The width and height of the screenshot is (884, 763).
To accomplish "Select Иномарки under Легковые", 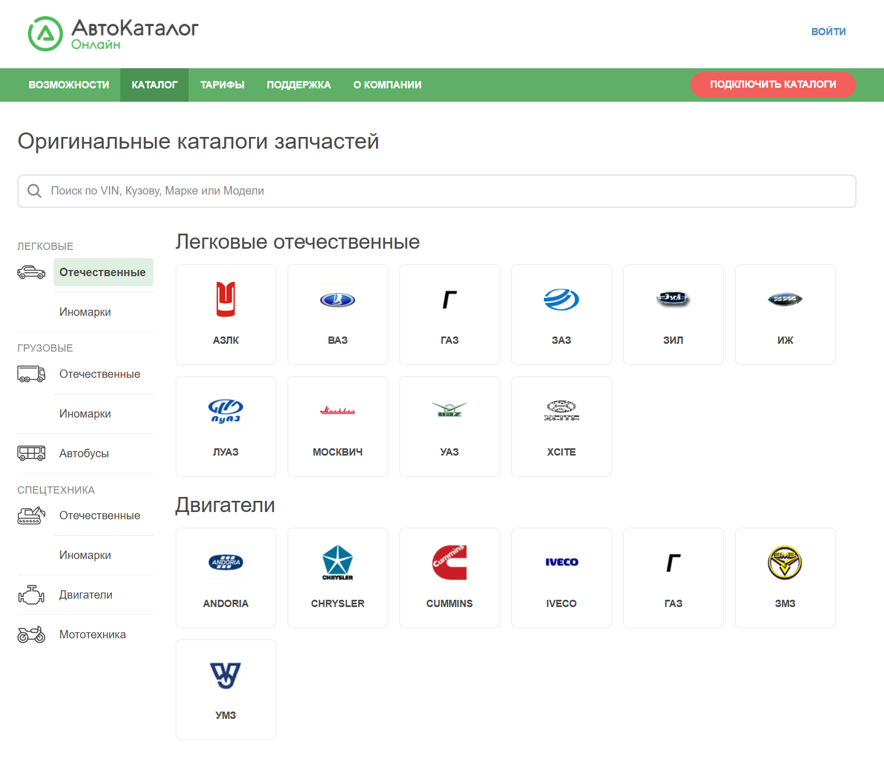I will pyautogui.click(x=85, y=312).
